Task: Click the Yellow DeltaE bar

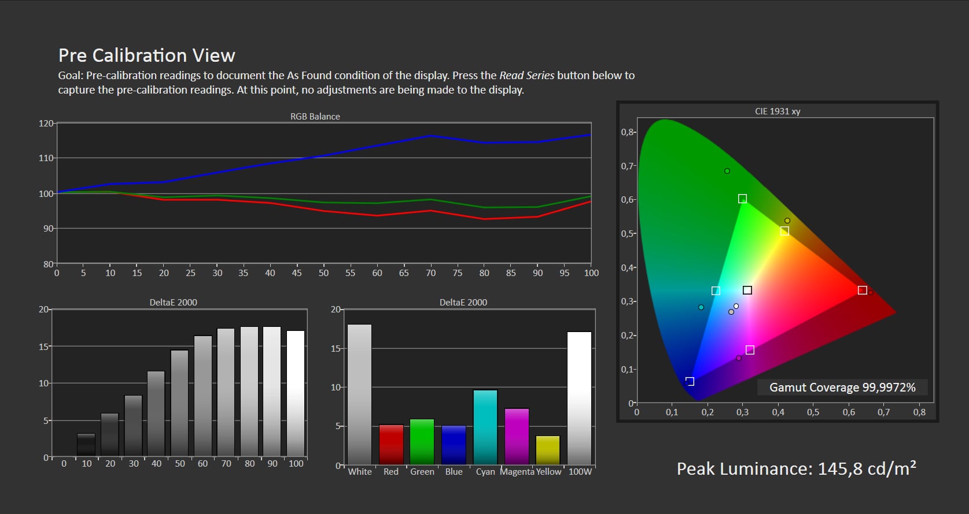Action: coord(548,450)
